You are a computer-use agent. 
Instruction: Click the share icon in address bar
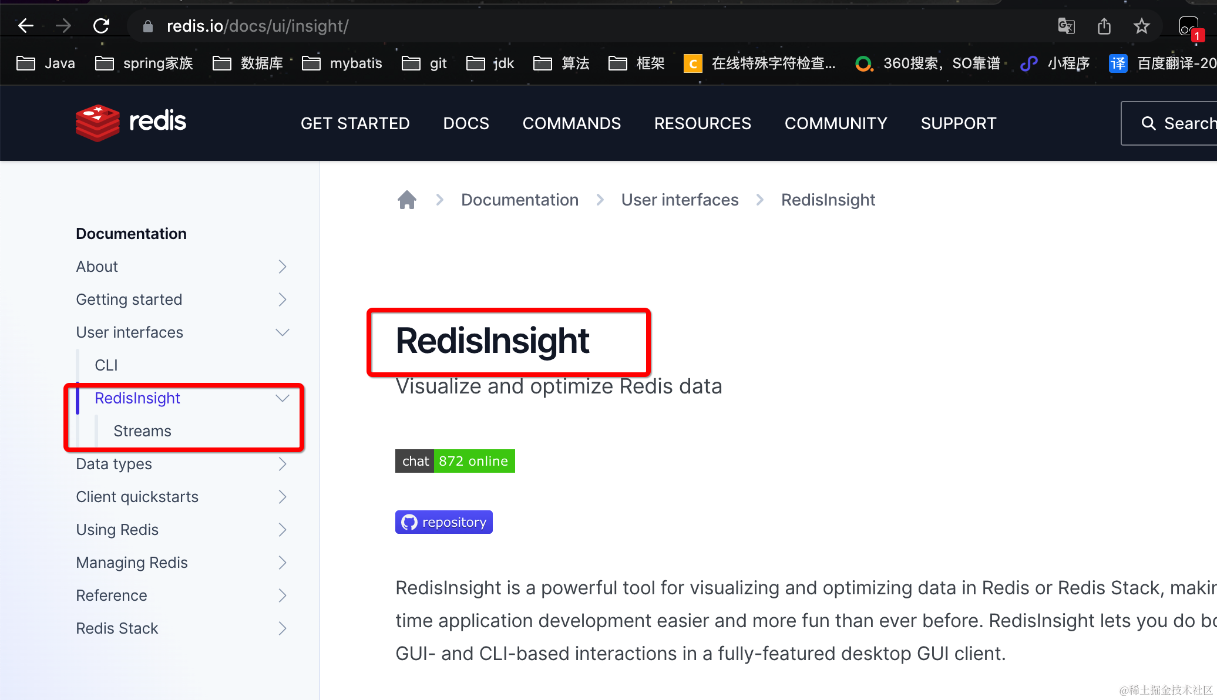tap(1104, 26)
